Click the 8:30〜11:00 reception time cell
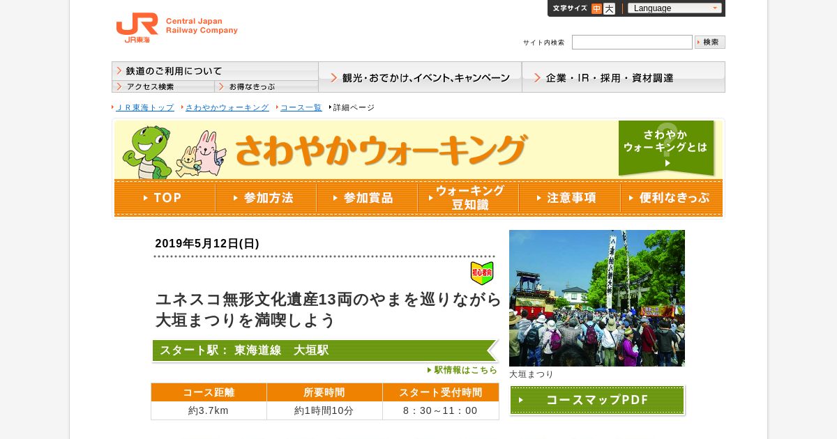 (441, 410)
